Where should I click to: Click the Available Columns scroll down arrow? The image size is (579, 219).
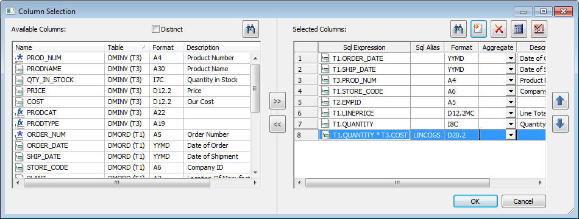(255, 172)
